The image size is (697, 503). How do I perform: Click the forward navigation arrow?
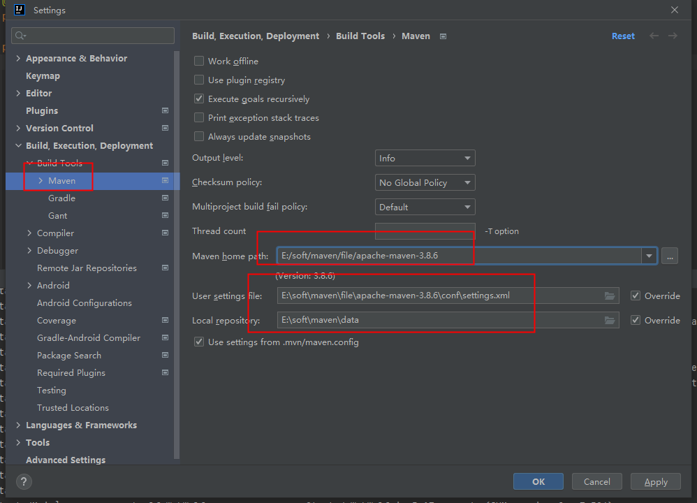673,36
